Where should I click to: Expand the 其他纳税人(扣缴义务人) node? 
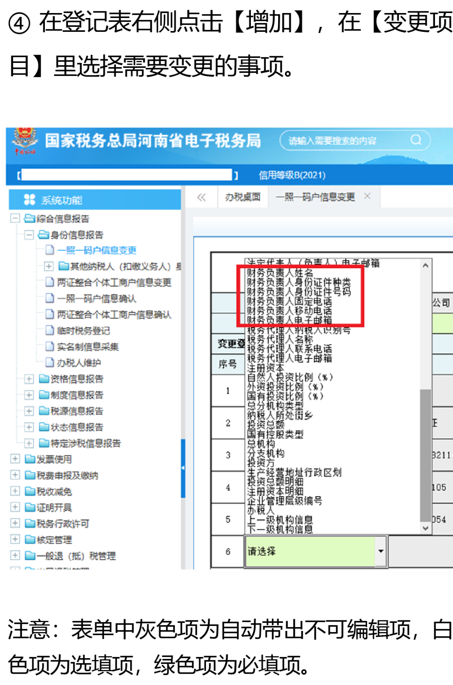49,266
